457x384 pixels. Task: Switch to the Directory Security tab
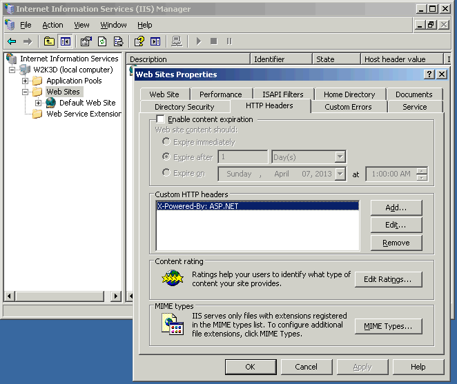184,107
